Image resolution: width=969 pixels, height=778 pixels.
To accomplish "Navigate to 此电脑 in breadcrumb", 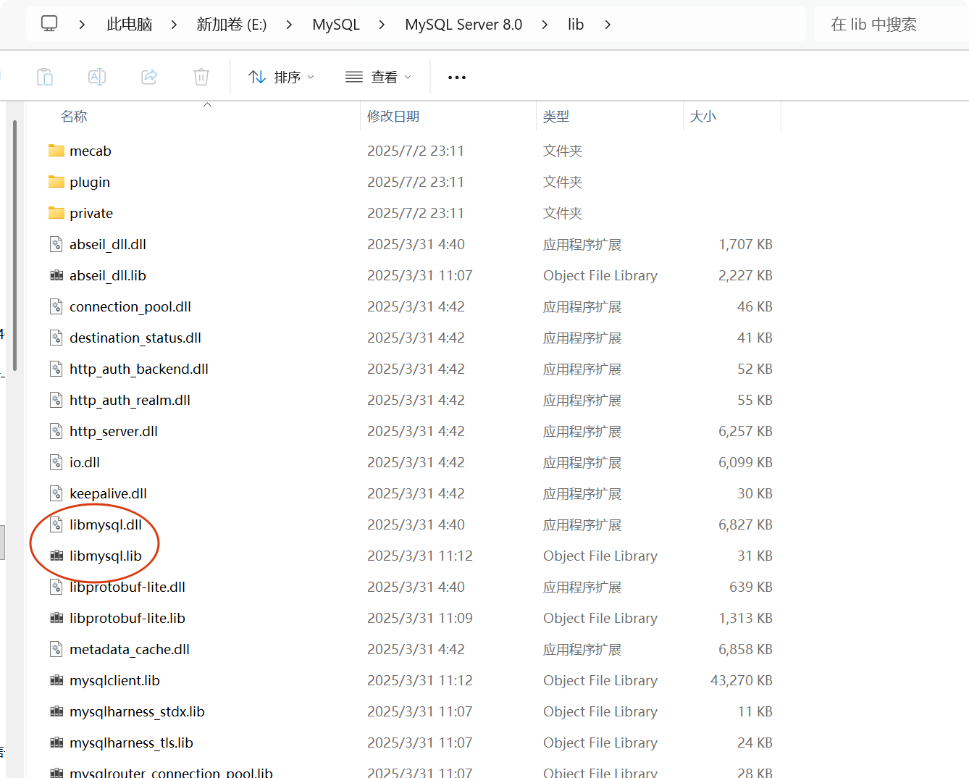I will (x=129, y=25).
